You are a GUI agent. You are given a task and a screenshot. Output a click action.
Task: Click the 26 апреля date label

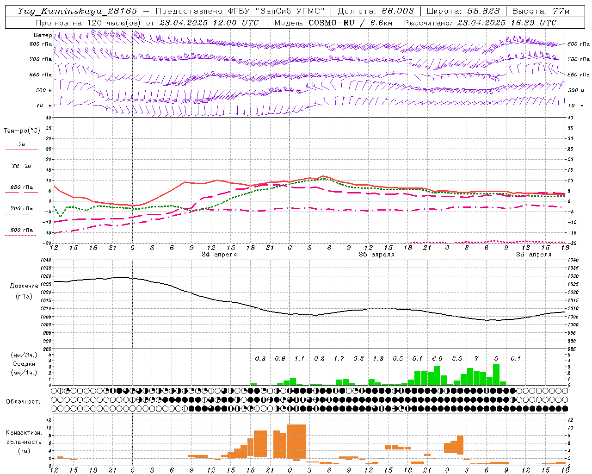[x=534, y=255]
